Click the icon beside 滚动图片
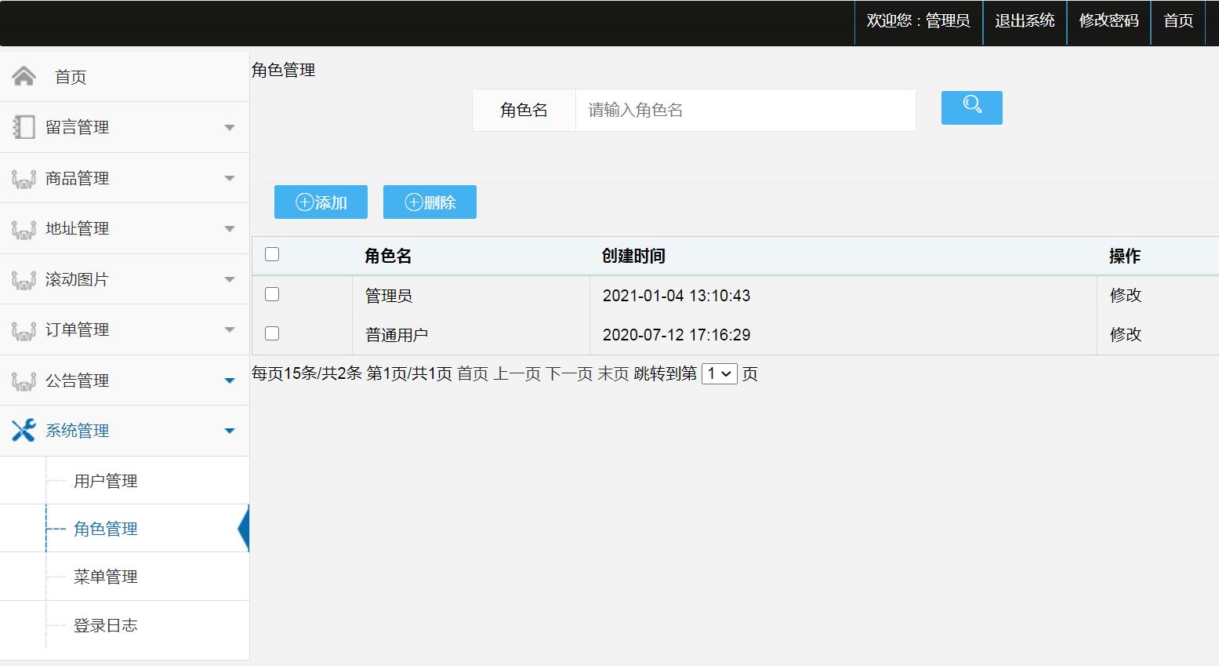Viewport: 1219px width, 666px height. click(24, 280)
